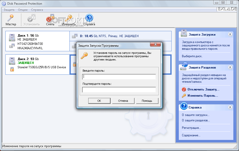The width and height of the screenshot is (239, 151).
Task: Launch the Мастер wizard toolbar icon
Action: [x=11, y=18]
